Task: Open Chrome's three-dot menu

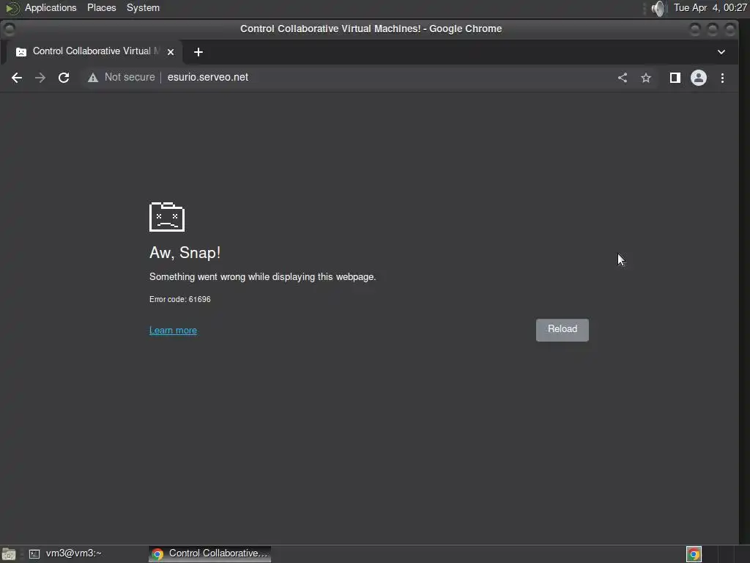Action: coord(722,78)
